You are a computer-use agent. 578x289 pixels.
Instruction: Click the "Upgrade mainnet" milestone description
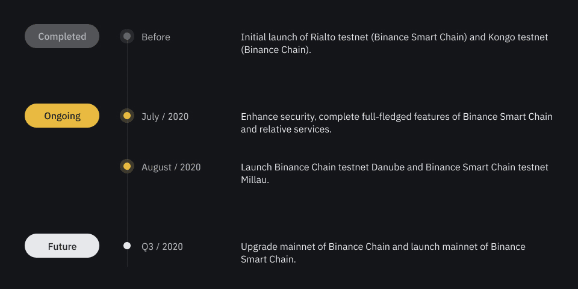tap(383, 247)
